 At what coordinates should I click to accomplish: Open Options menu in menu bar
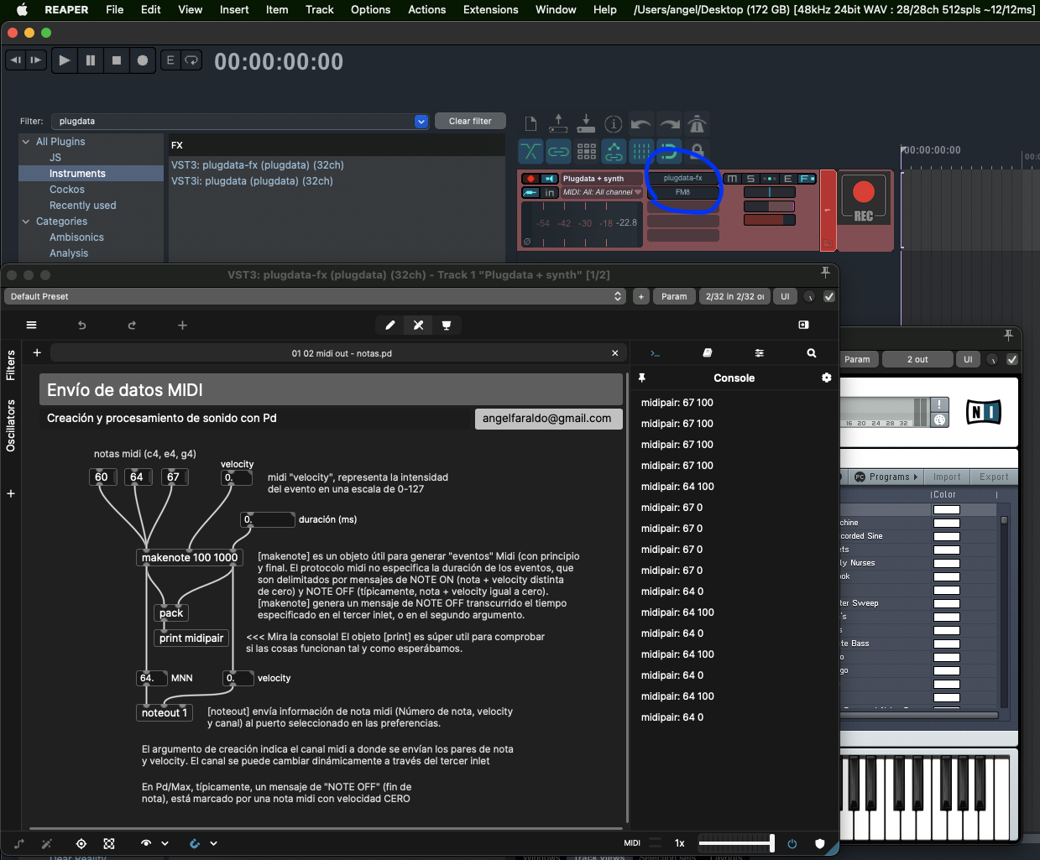coord(370,9)
